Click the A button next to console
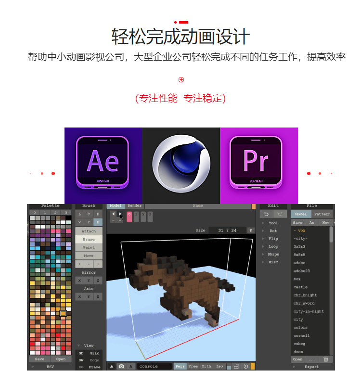Screen dimensions: 361x371 pyautogui.click(x=130, y=366)
